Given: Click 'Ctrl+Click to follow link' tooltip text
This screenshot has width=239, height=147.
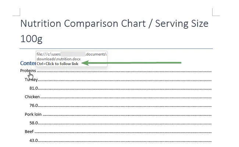Looking at the screenshot, I should (57, 64).
